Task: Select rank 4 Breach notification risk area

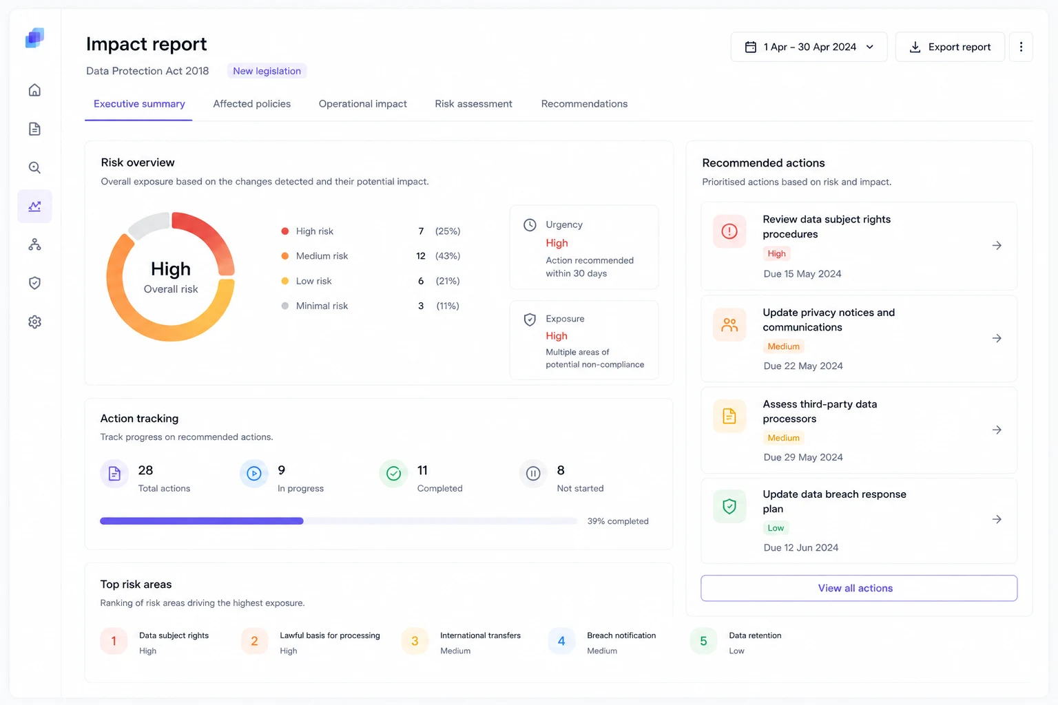Action: [603, 642]
